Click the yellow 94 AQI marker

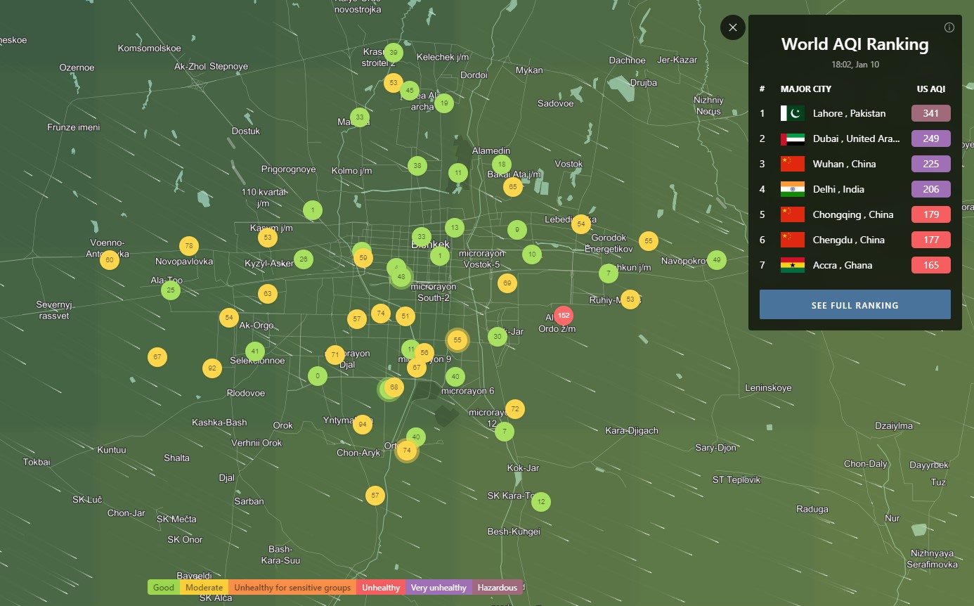363,424
